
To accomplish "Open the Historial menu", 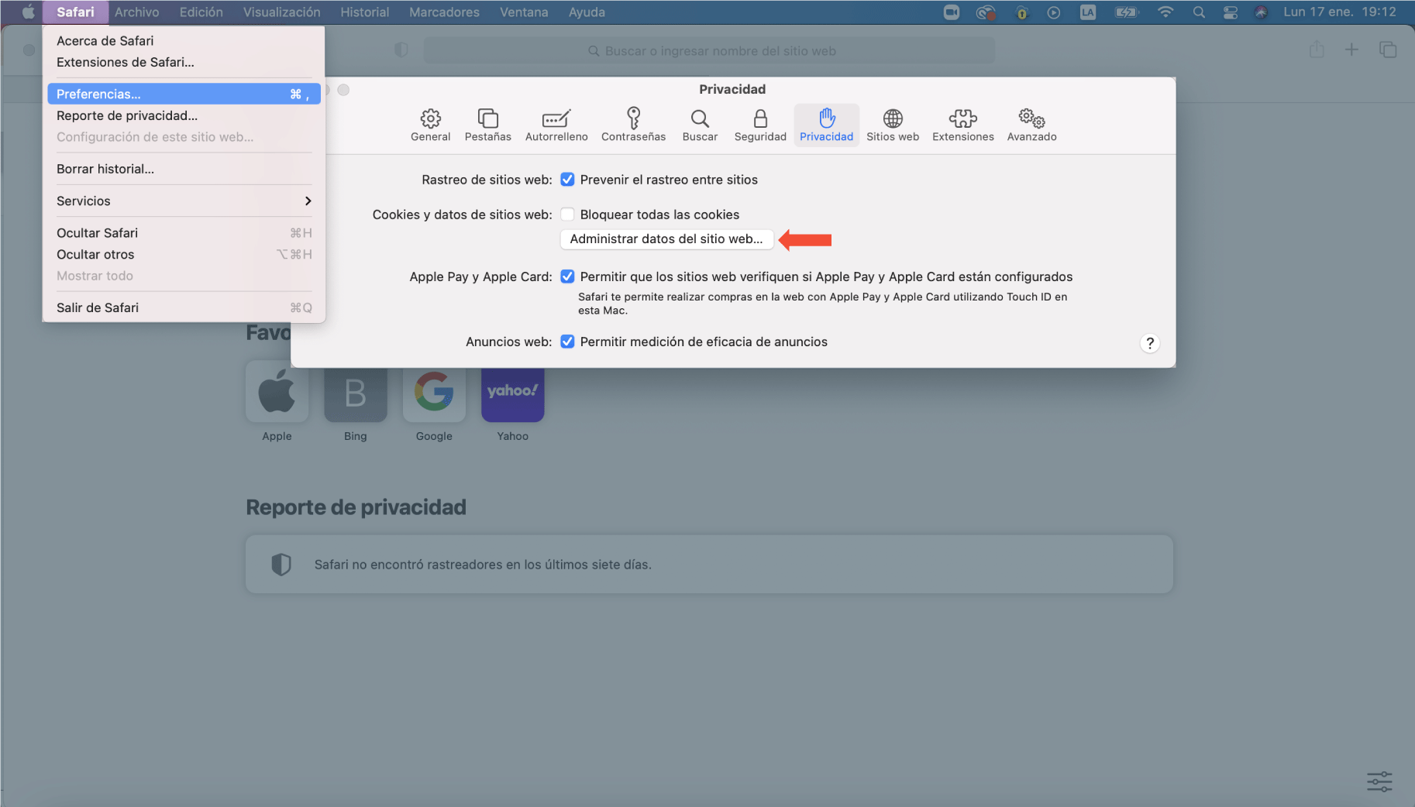I will [x=364, y=12].
